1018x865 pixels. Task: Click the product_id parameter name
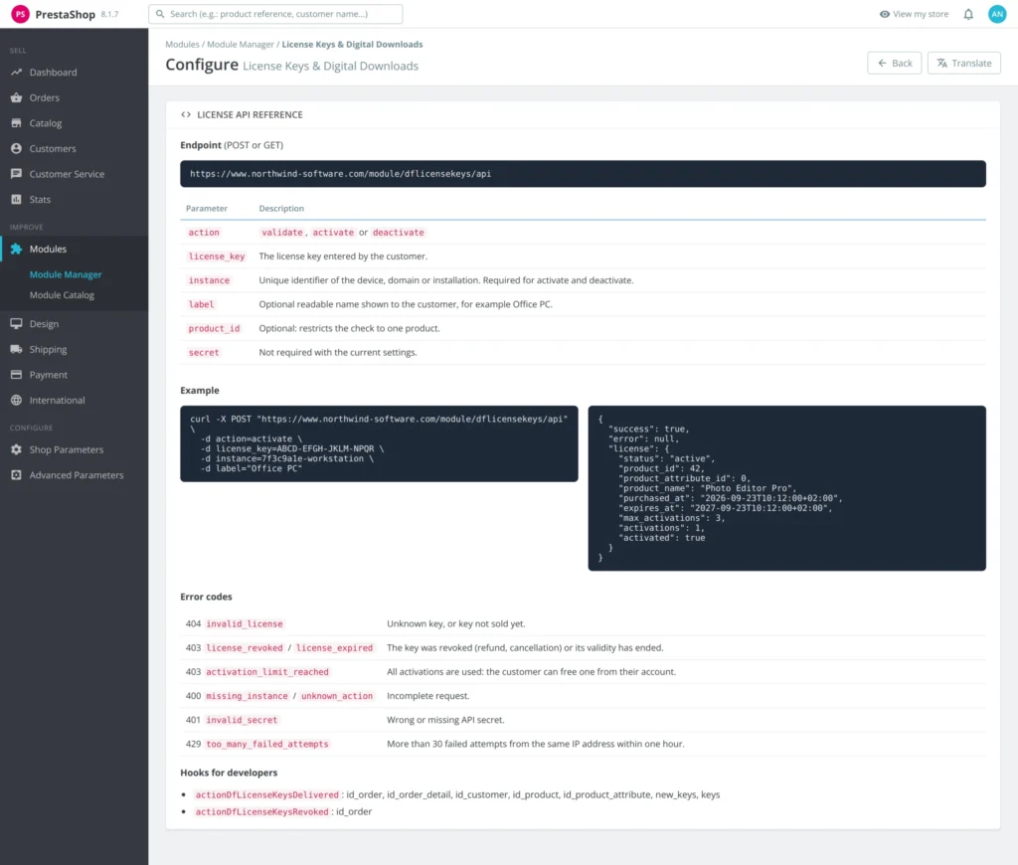(214, 328)
